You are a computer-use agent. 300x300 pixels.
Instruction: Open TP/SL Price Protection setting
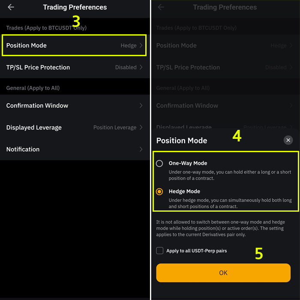(x=75, y=67)
